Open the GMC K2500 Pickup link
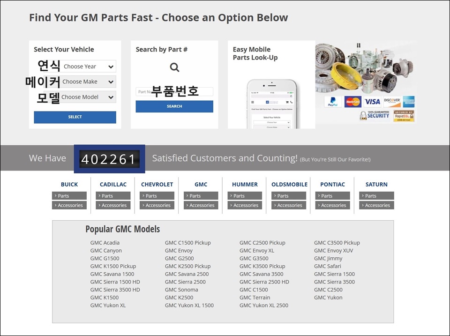Screen dimensions: 450x336 click(x=187, y=266)
